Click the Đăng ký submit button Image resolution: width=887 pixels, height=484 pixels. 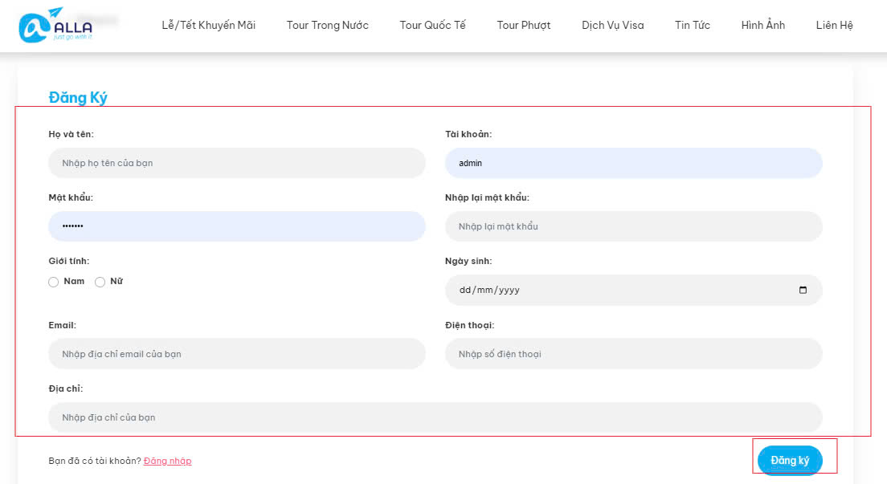pyautogui.click(x=790, y=460)
